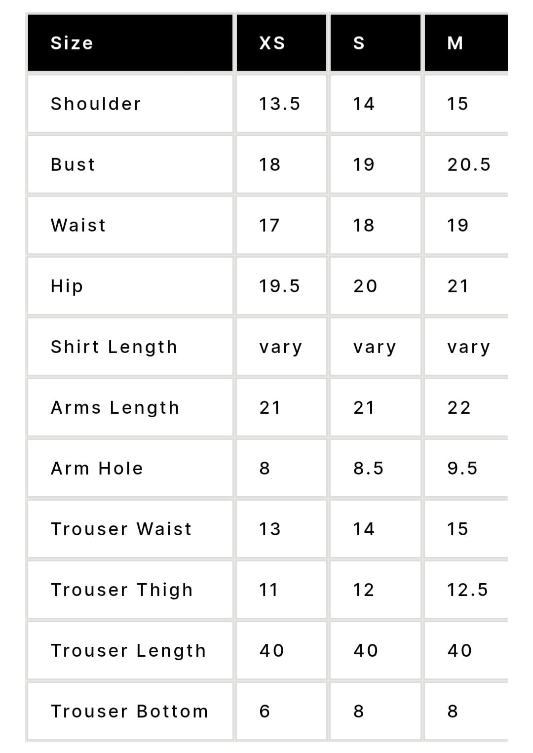Click the Trouser Waist row label

(x=121, y=529)
